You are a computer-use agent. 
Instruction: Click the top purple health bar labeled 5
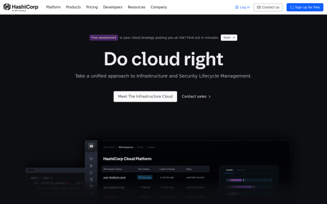point(234,180)
